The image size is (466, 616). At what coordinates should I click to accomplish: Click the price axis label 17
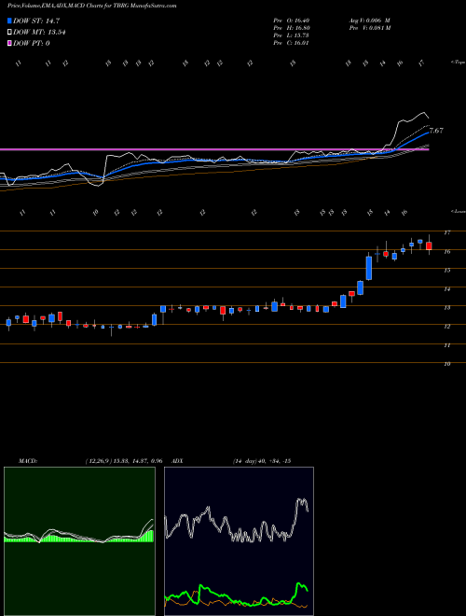pos(446,232)
